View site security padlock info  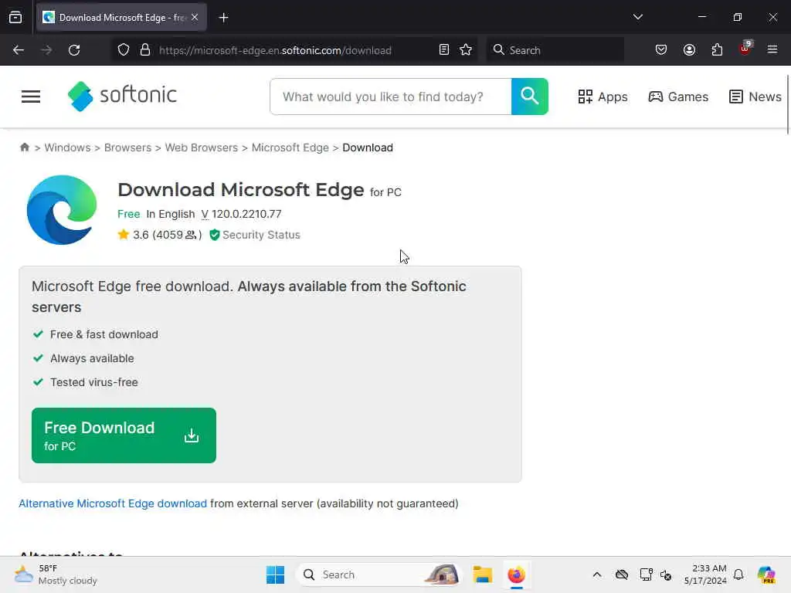pos(145,50)
